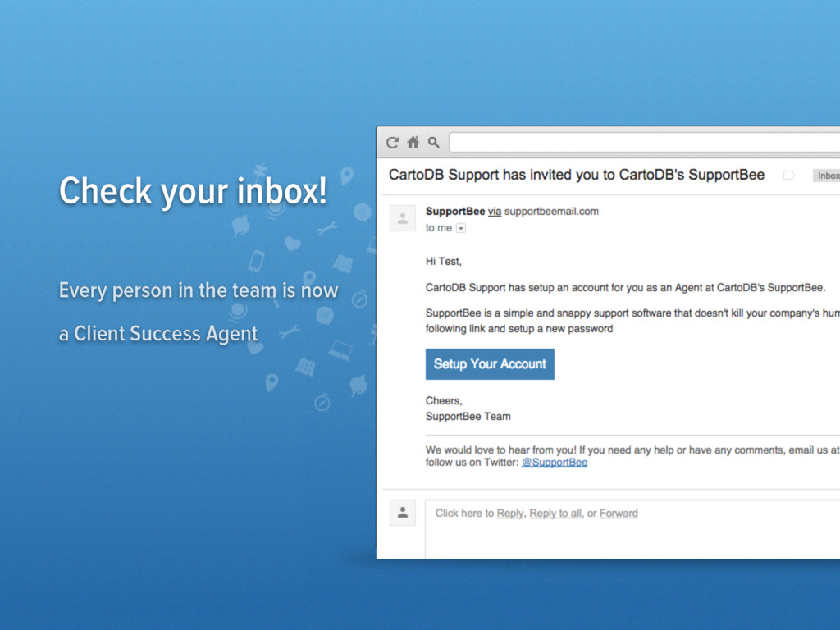Click the 'Hi Test,' greeting text

[444, 262]
